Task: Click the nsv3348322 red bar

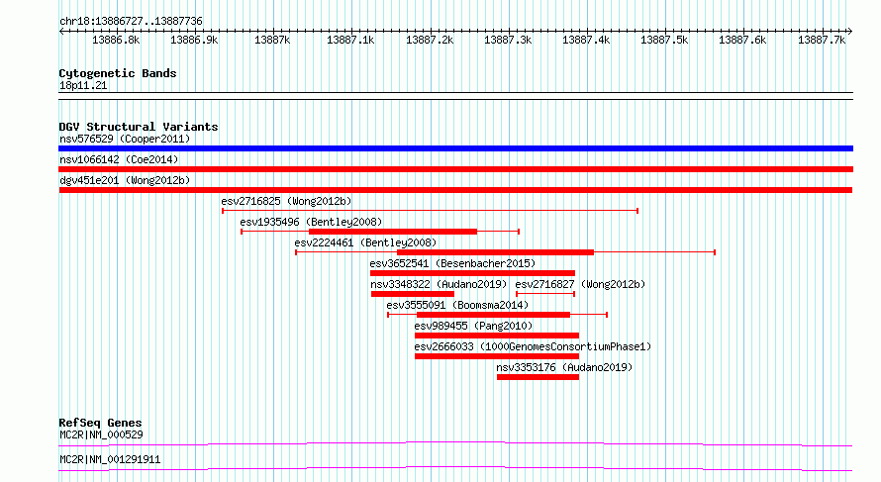Action: (x=413, y=294)
